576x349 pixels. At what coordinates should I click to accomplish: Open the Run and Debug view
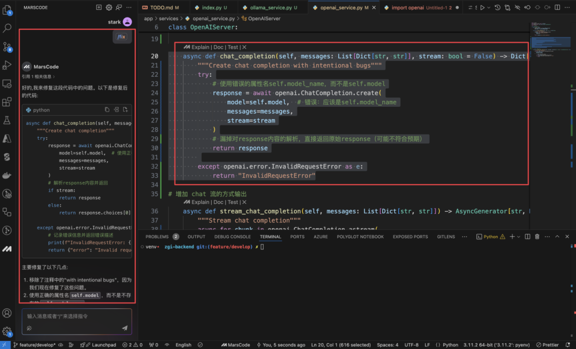7,65
